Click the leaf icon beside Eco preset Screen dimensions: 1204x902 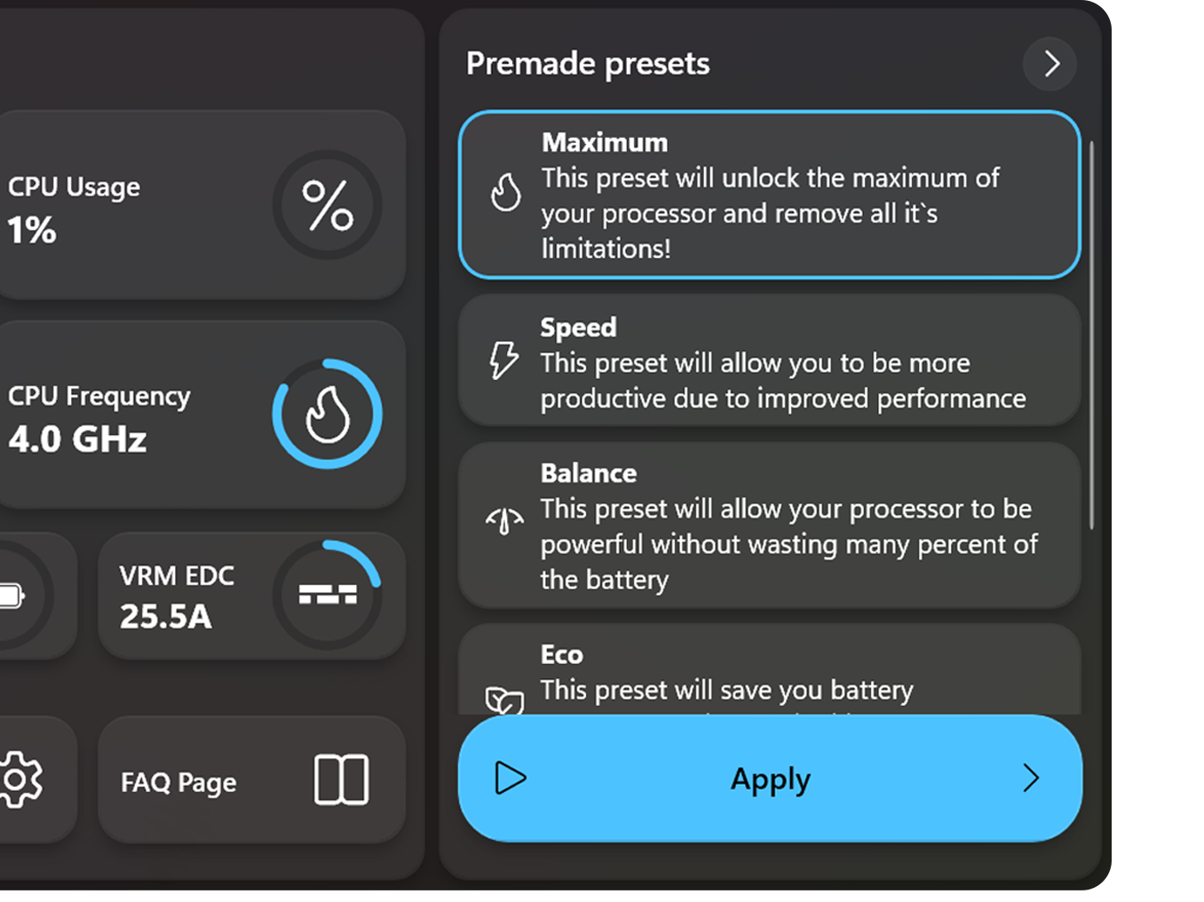tap(503, 700)
